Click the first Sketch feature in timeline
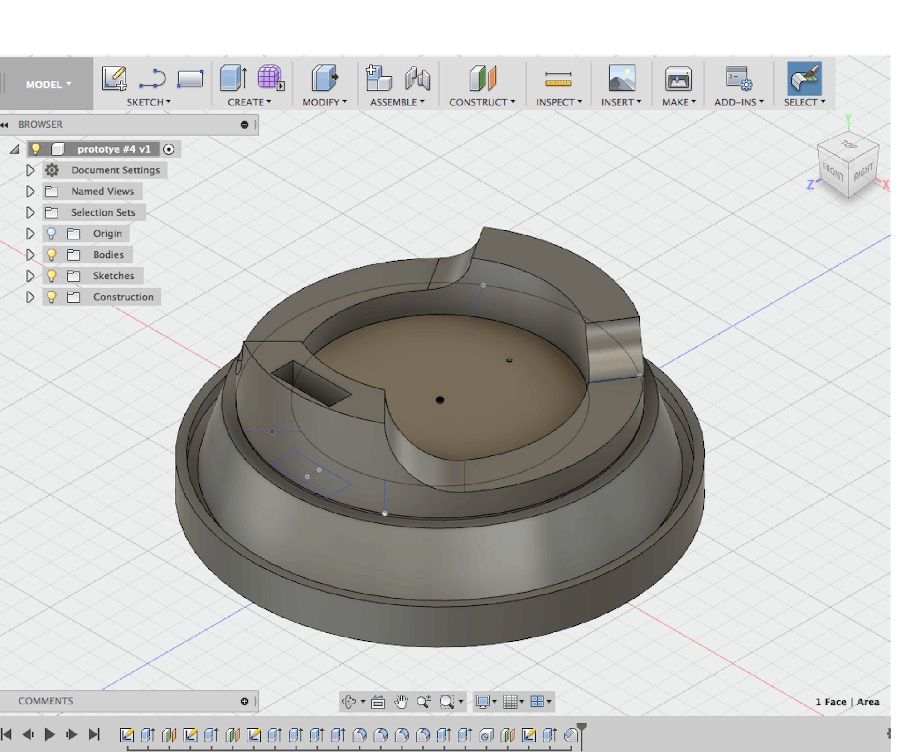Image resolution: width=906 pixels, height=752 pixels. pos(126,735)
